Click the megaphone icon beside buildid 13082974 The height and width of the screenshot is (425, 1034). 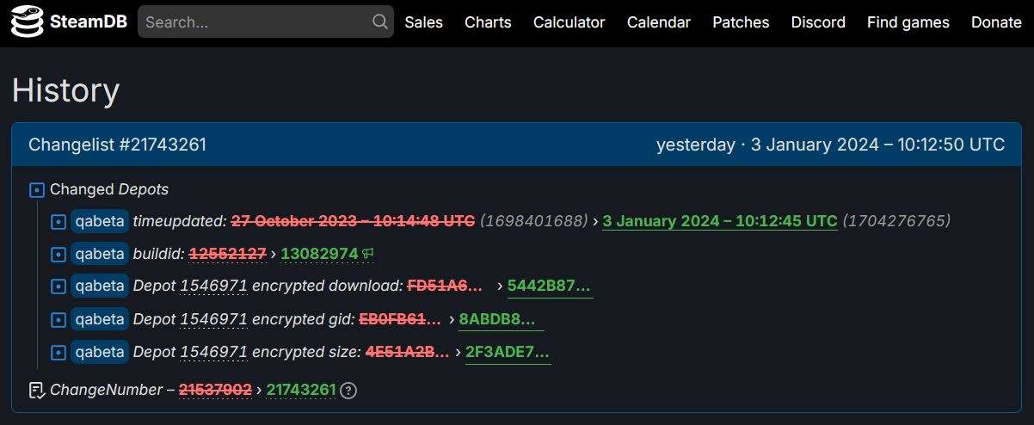click(x=368, y=253)
